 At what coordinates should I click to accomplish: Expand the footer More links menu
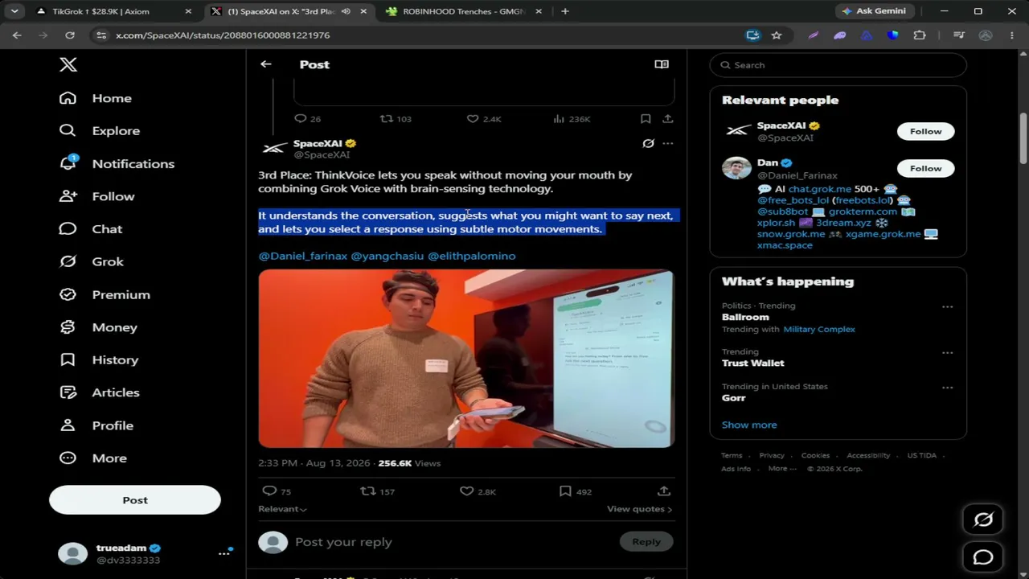click(x=781, y=469)
